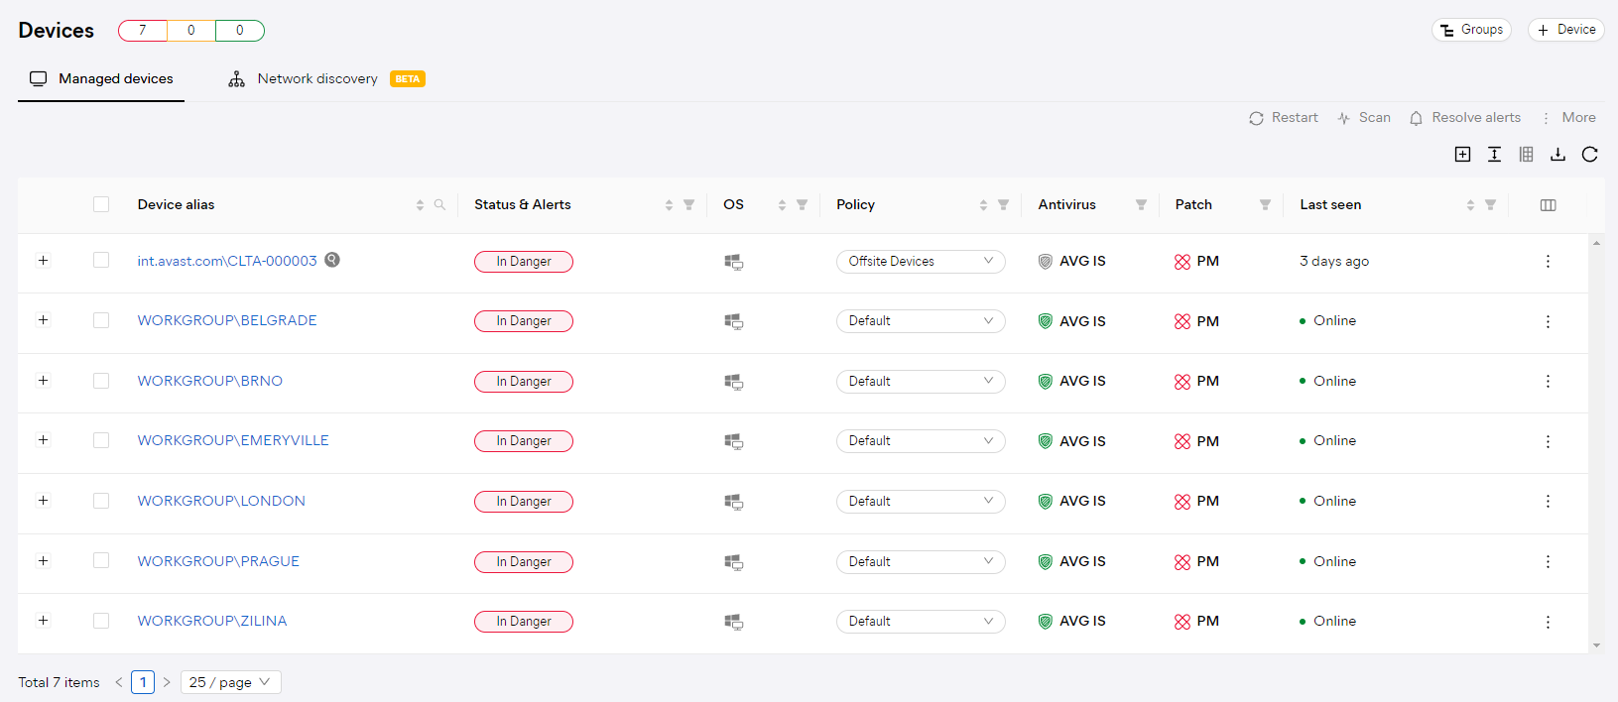Click the table scrollbar down arrow
Image resolution: width=1618 pixels, height=702 pixels.
coord(1596,645)
